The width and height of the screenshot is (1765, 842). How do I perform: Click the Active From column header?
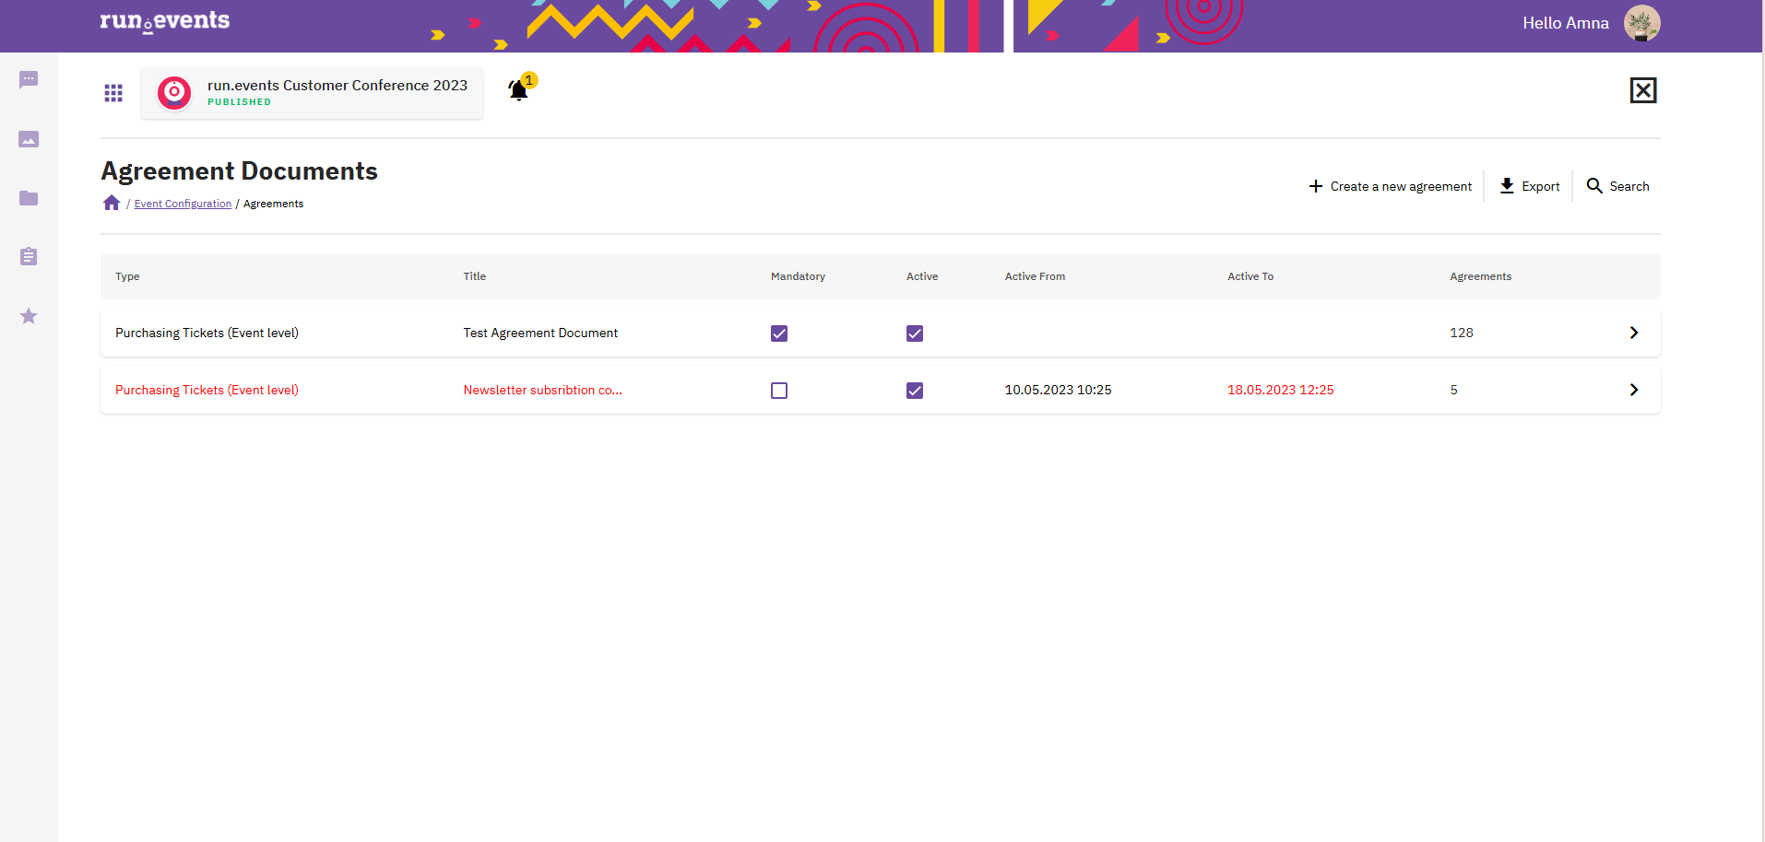point(1035,276)
